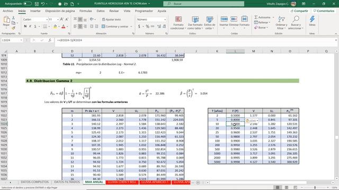Apply accounting dollar format
Image resolution: width=339 pixels, height=190 pixels.
139,26
